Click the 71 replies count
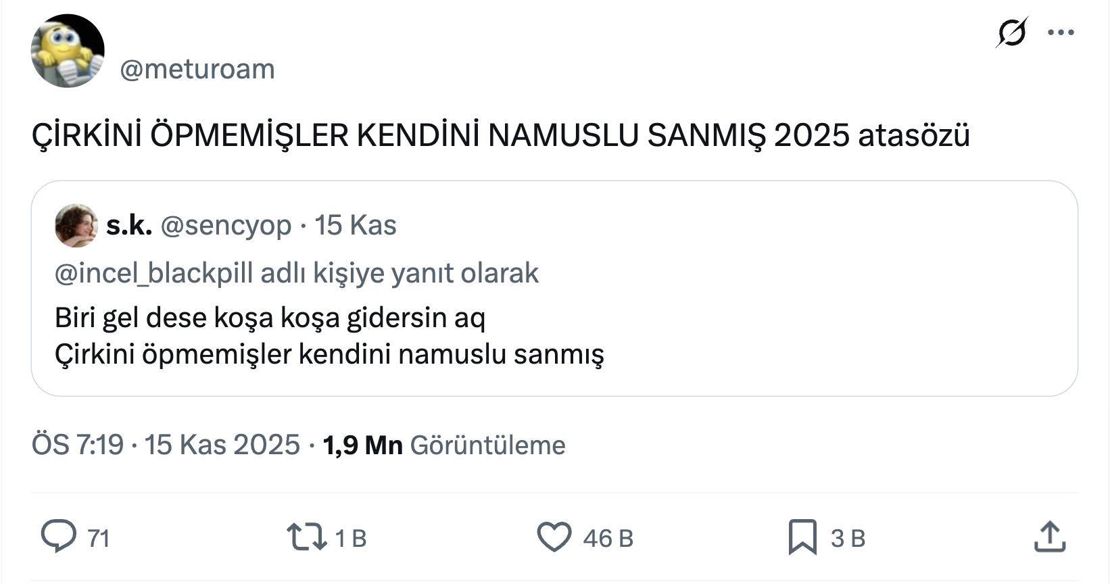This screenshot has width=1110, height=584. click(x=99, y=538)
